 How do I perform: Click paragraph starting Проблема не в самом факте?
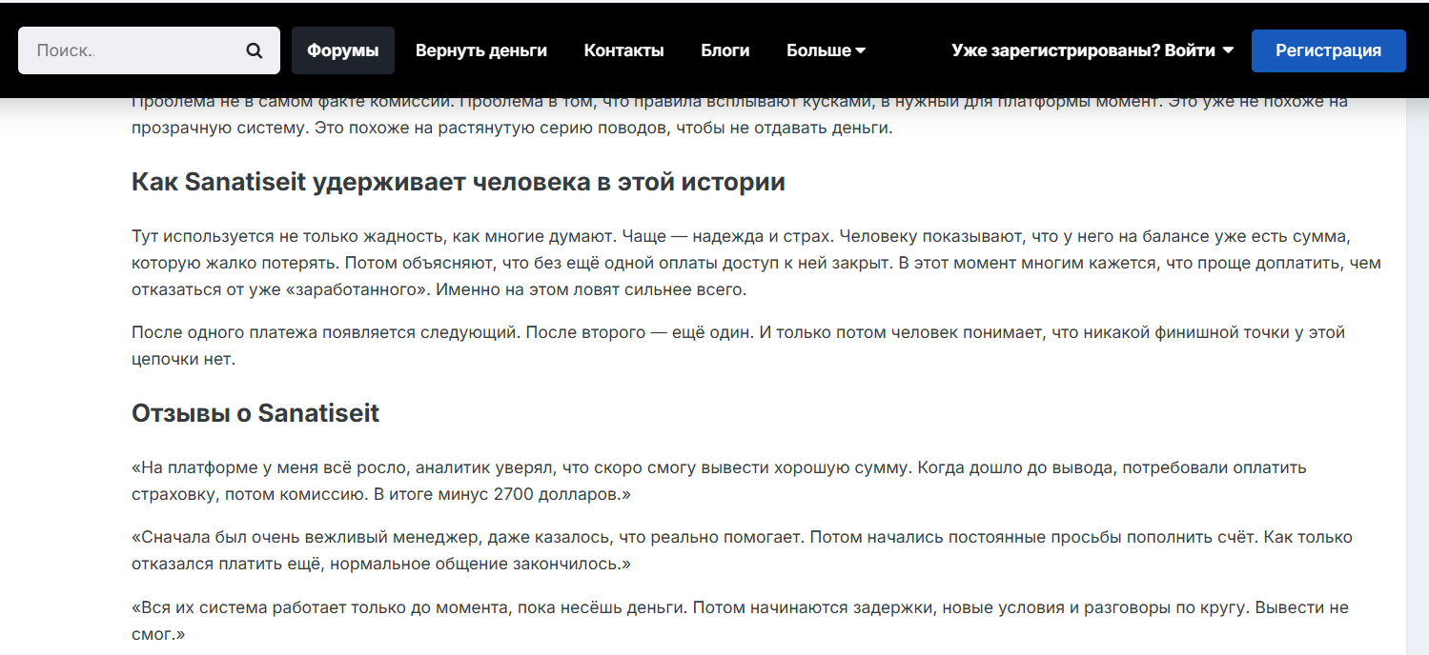pyautogui.click(x=740, y=115)
